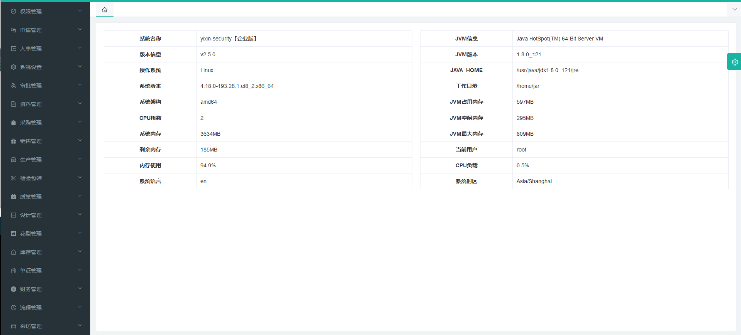Viewport: 741px width, 335px height.
Task: Select Java HotSpot(TM) 64-Bit Server VM text
Action: point(560,39)
